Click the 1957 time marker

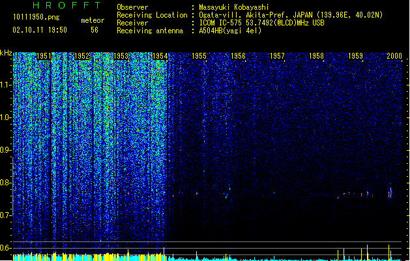(277, 56)
